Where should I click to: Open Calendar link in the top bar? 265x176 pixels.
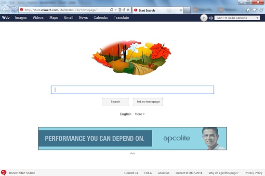tap(101, 17)
